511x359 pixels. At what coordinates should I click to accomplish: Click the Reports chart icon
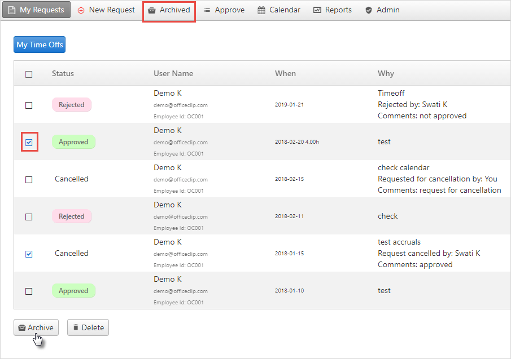[x=317, y=10]
